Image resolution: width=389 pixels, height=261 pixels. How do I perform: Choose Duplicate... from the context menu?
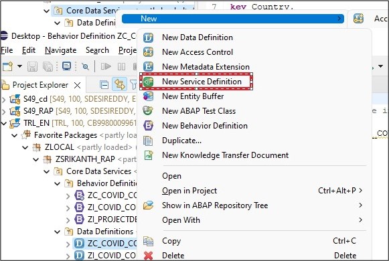click(x=181, y=141)
